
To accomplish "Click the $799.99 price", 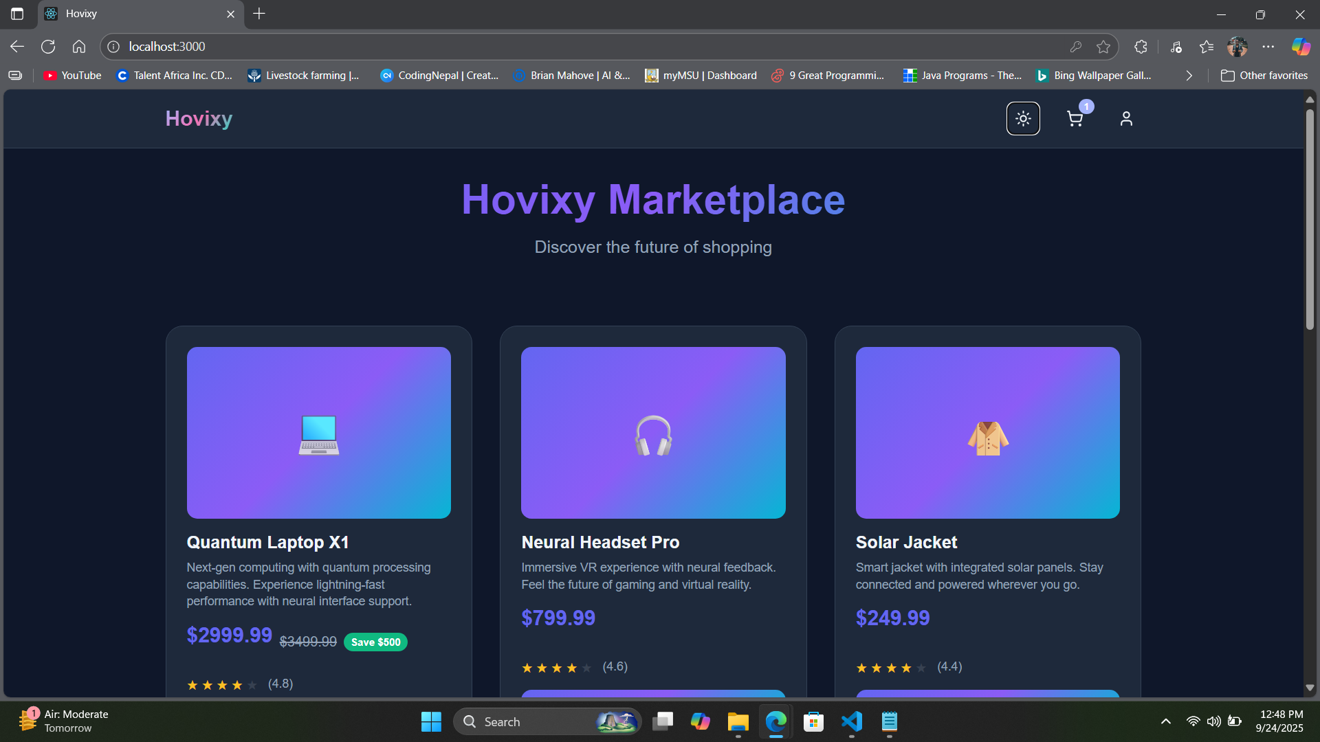I will pos(558,618).
